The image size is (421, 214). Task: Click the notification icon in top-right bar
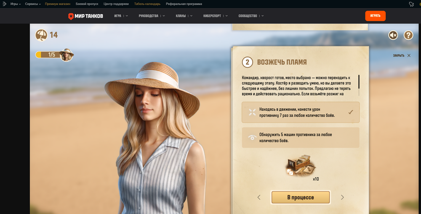[411, 4]
